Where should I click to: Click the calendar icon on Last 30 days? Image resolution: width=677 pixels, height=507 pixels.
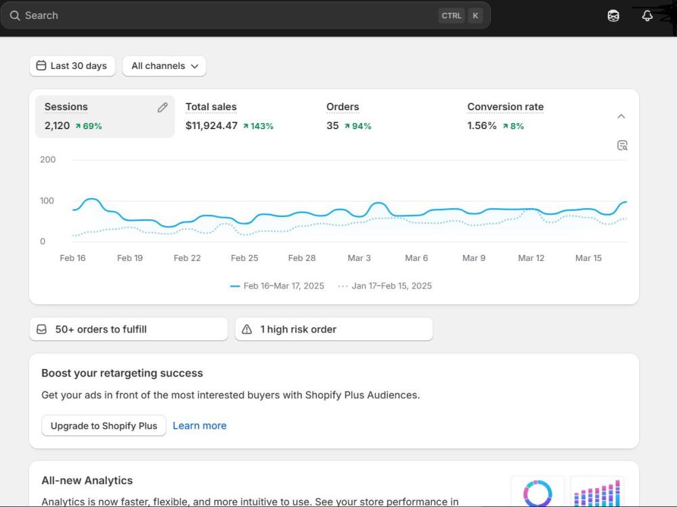(41, 66)
